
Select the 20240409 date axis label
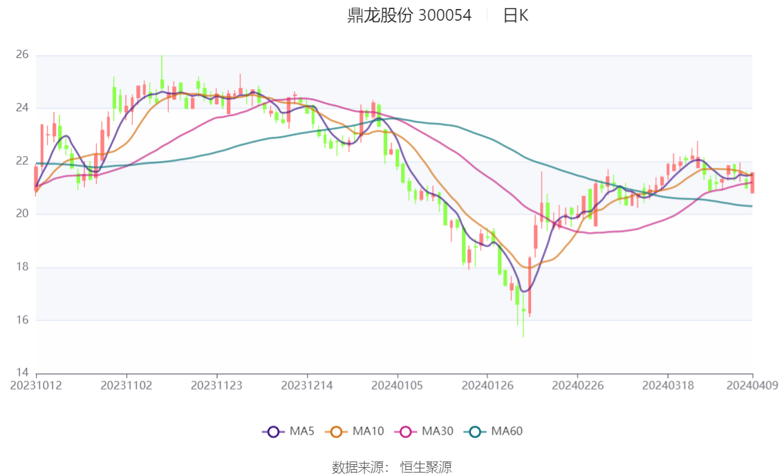click(752, 385)
